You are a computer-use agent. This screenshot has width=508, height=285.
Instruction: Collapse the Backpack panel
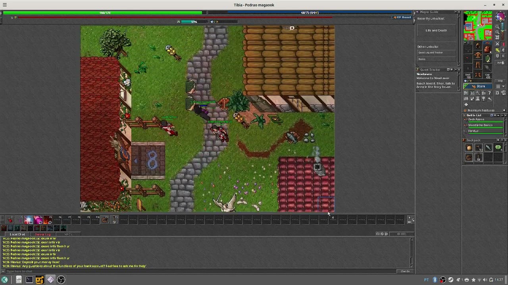[x=502, y=140]
